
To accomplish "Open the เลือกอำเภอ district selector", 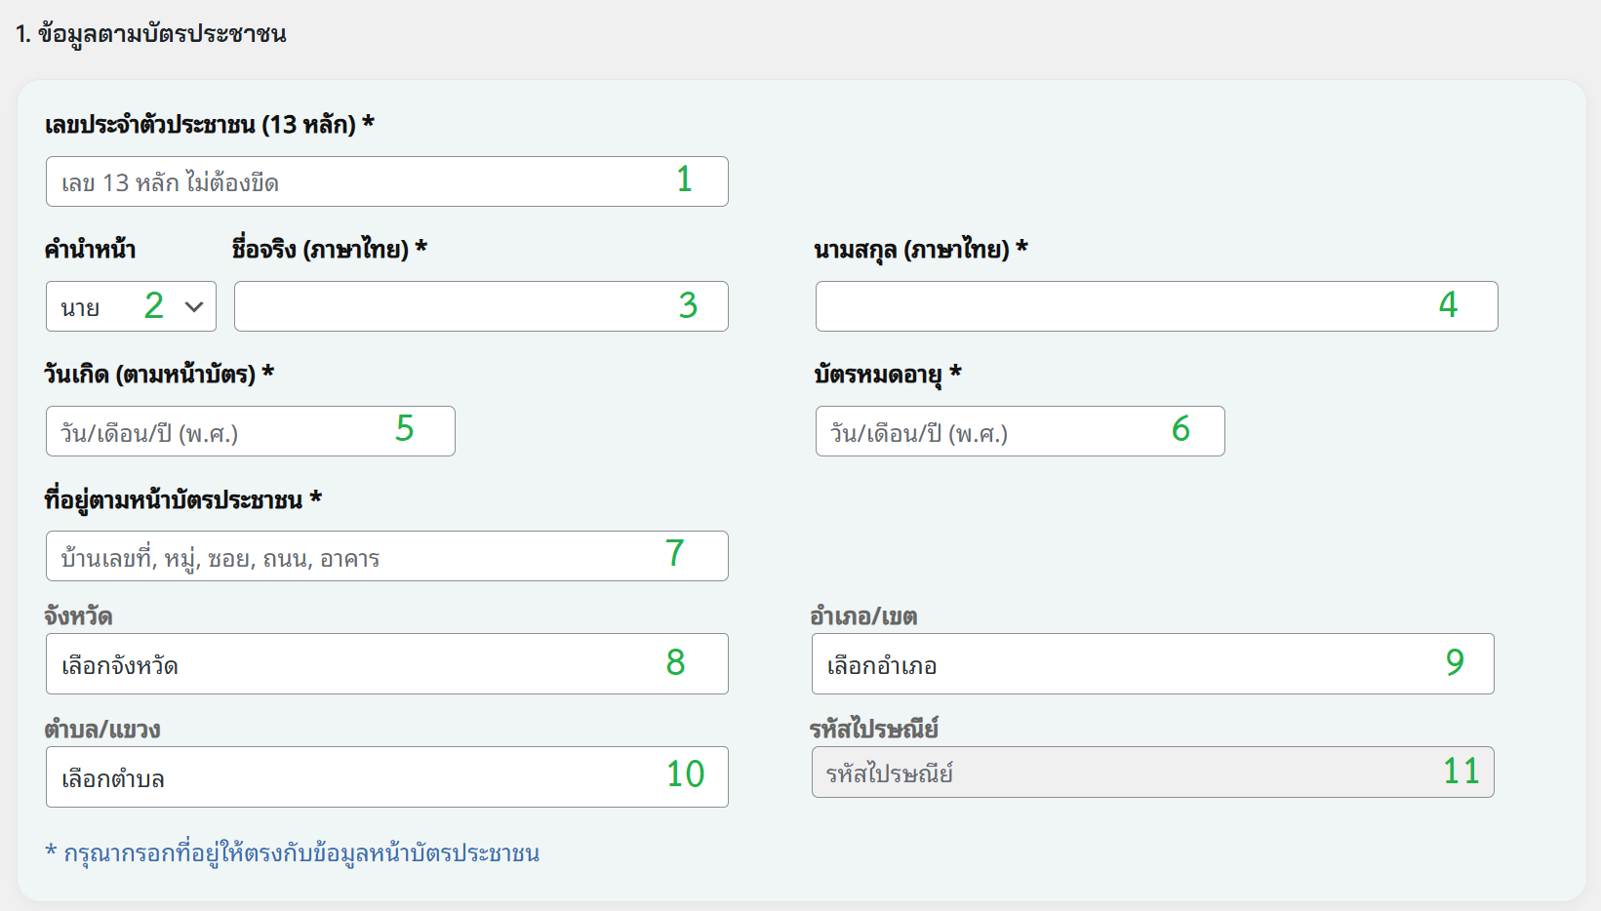I will (x=1151, y=664).
